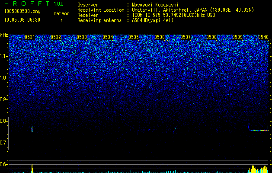The image size is (272, 173).
Task: Click the 0535 time marker
Action: (134, 37)
